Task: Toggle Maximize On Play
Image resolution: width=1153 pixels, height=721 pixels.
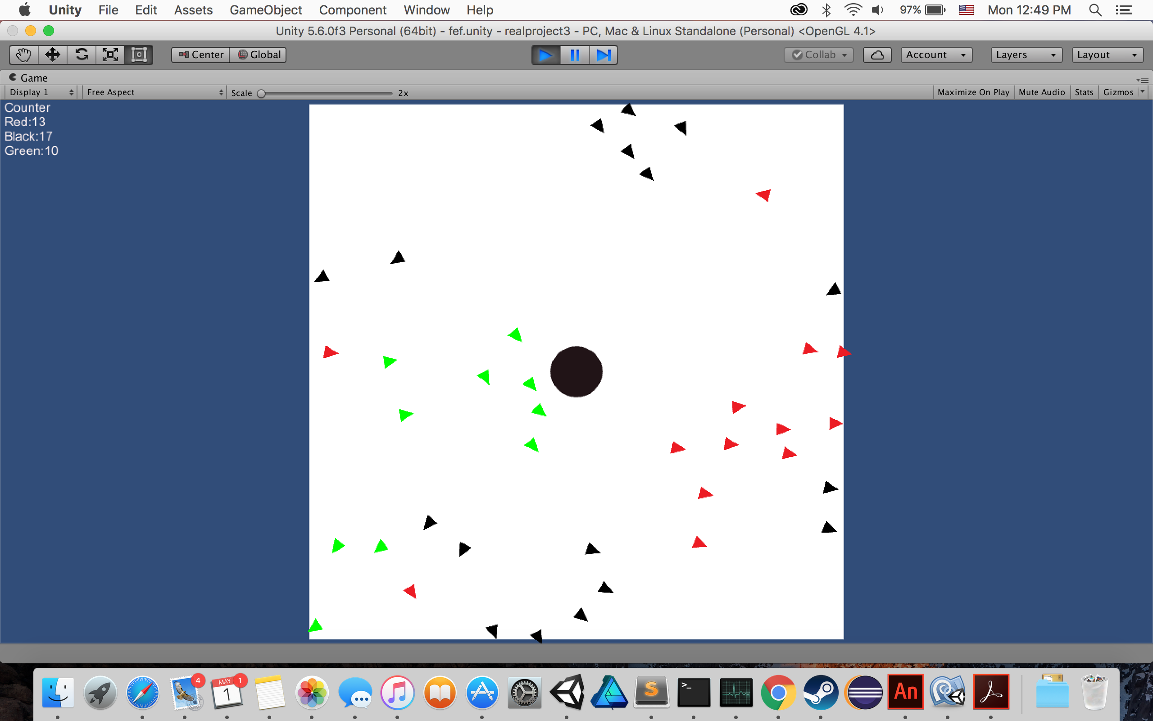Action: [973, 92]
